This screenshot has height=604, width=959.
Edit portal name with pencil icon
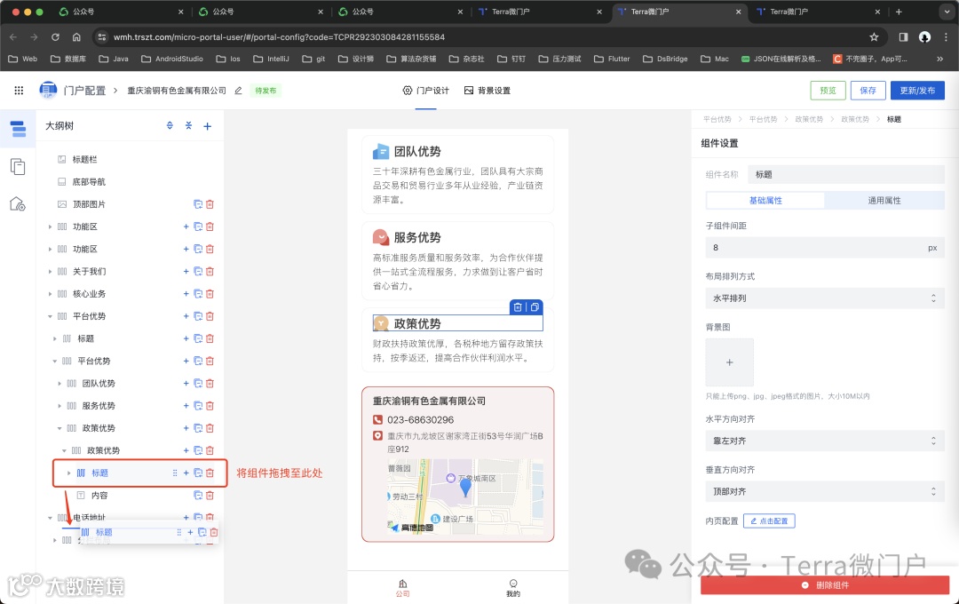click(x=238, y=91)
